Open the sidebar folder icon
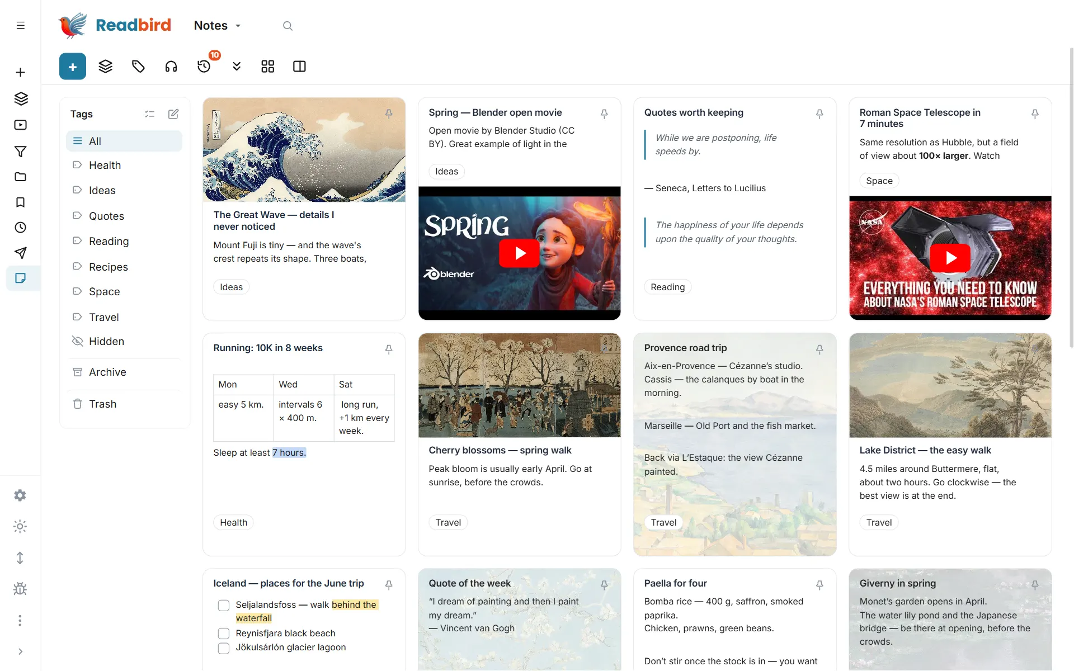Image resolution: width=1074 pixels, height=671 pixels. 21,177
